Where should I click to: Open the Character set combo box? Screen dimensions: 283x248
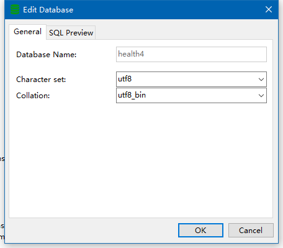(x=191, y=79)
